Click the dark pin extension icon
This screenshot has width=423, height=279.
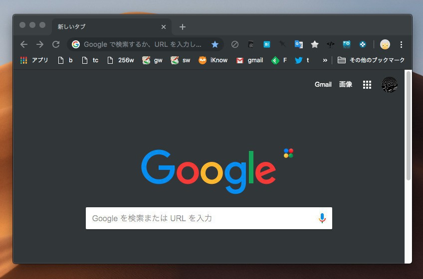282,44
